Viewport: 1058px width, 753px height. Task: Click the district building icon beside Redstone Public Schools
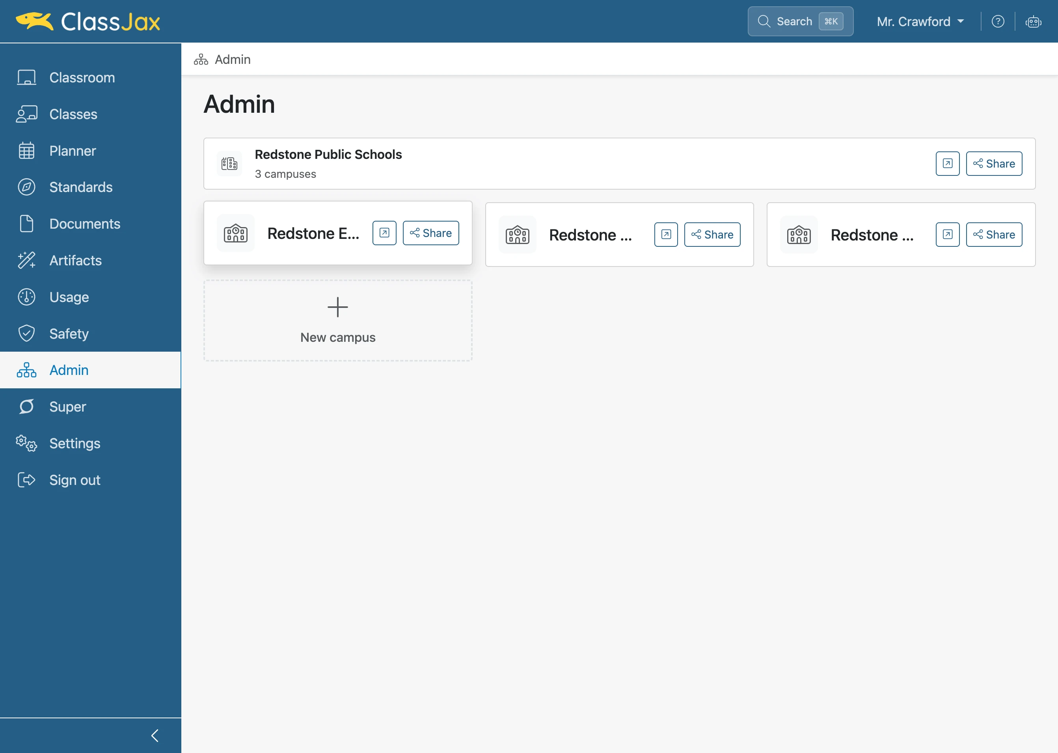tap(229, 164)
